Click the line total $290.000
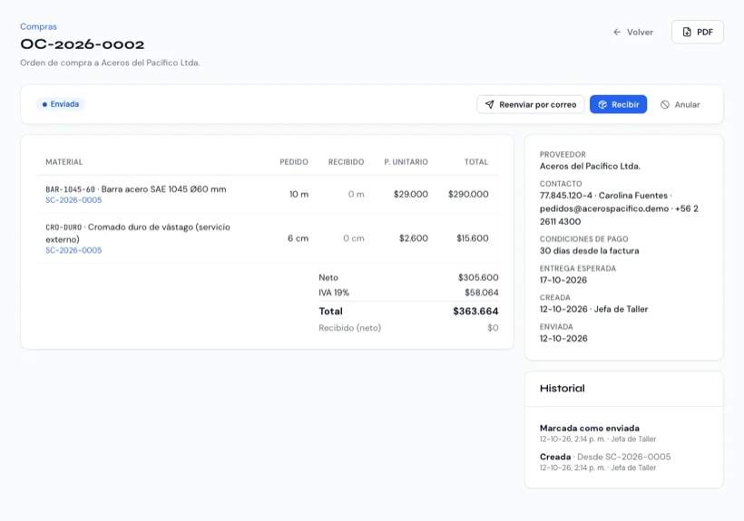744x521 pixels. (468, 194)
